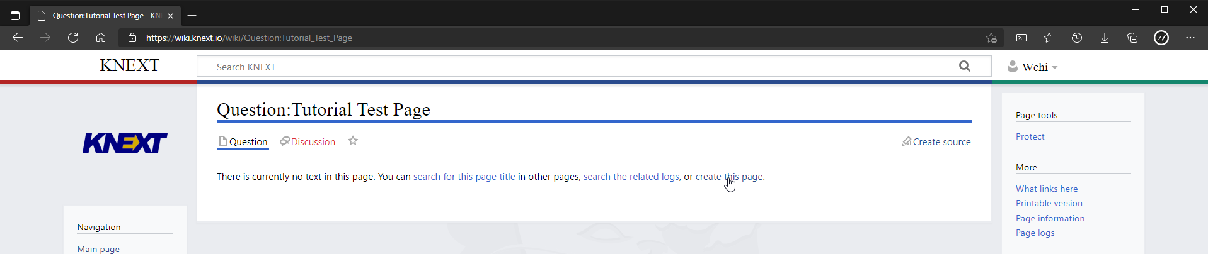Open browser downloads icon
1208x254 pixels.
coord(1105,38)
